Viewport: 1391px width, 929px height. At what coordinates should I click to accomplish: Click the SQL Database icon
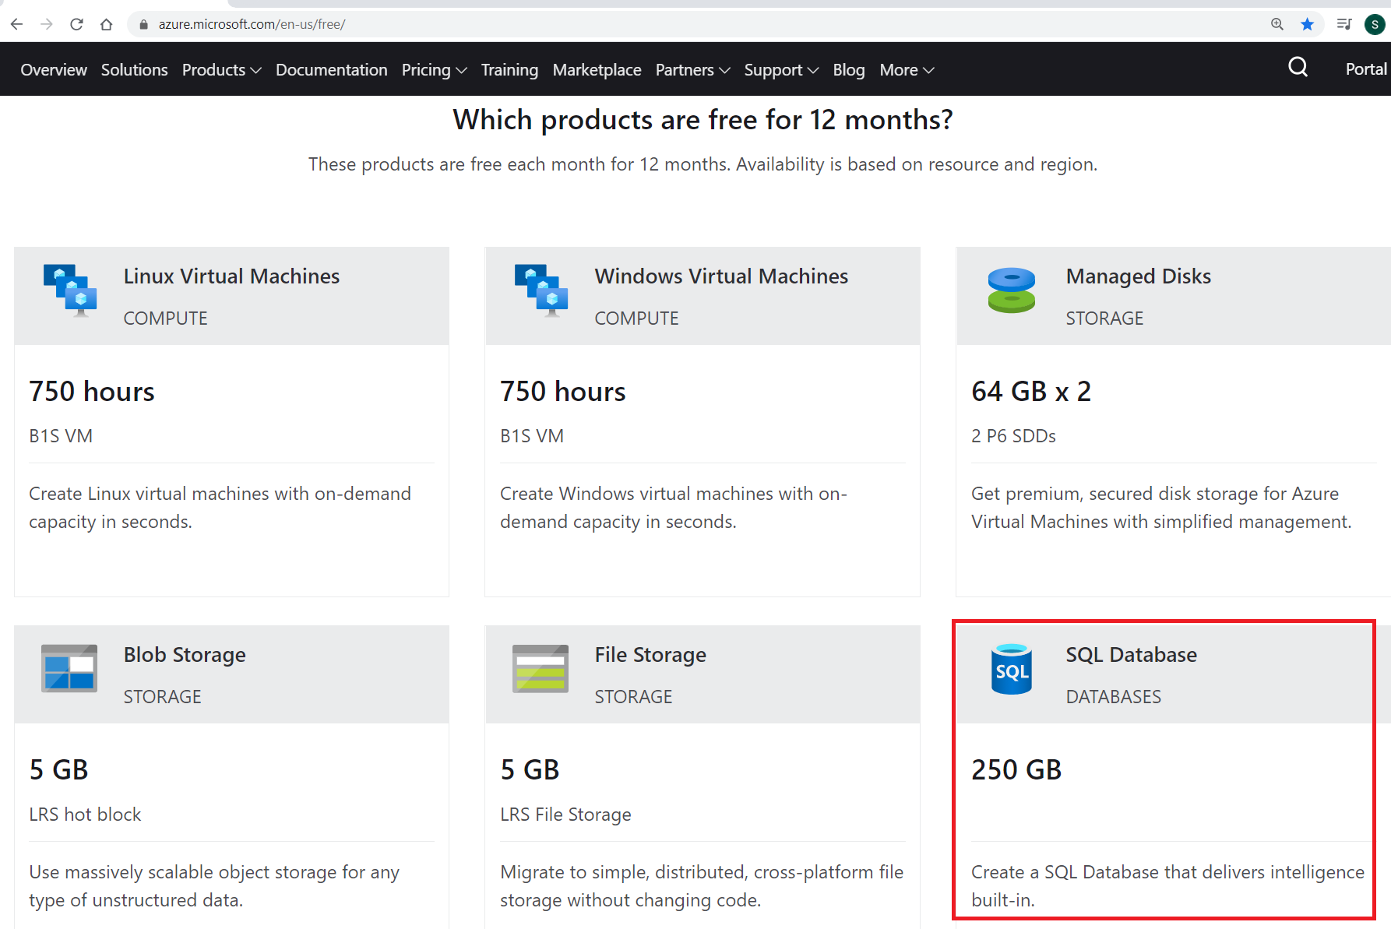1011,669
